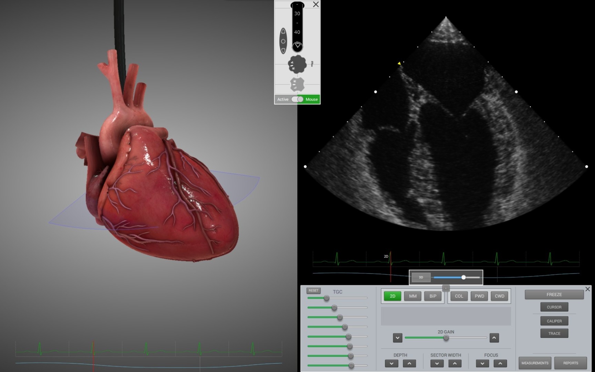Click the 2D GAIN slider handle
This screenshot has height=372, width=595.
coord(446,338)
